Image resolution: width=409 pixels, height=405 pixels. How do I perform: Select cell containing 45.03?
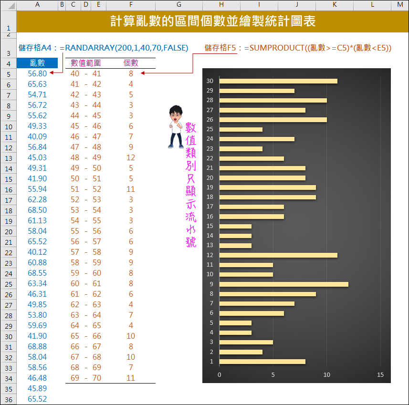[x=37, y=157]
